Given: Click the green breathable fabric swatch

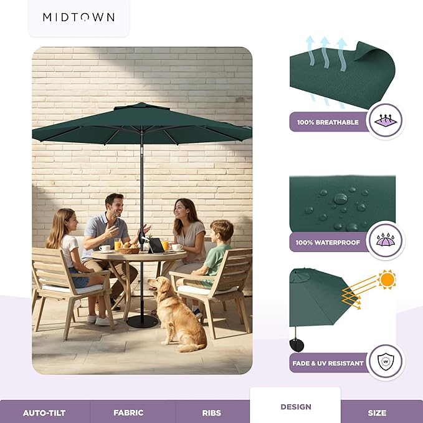Looking at the screenshot, I should (x=343, y=75).
